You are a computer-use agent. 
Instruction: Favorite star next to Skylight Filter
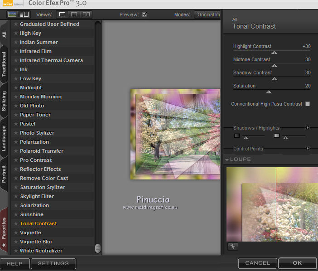16,196
